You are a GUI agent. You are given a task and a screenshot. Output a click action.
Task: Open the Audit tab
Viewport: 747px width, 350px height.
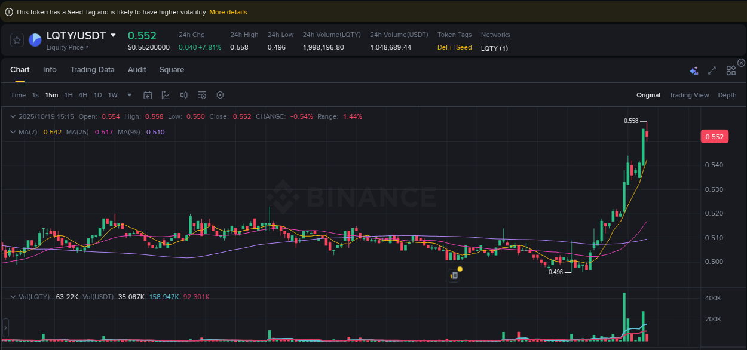137,70
